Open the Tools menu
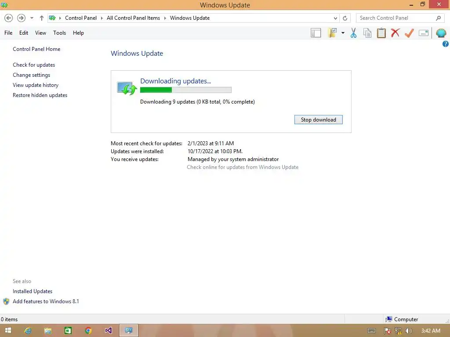This screenshot has width=450, height=337. tap(59, 33)
